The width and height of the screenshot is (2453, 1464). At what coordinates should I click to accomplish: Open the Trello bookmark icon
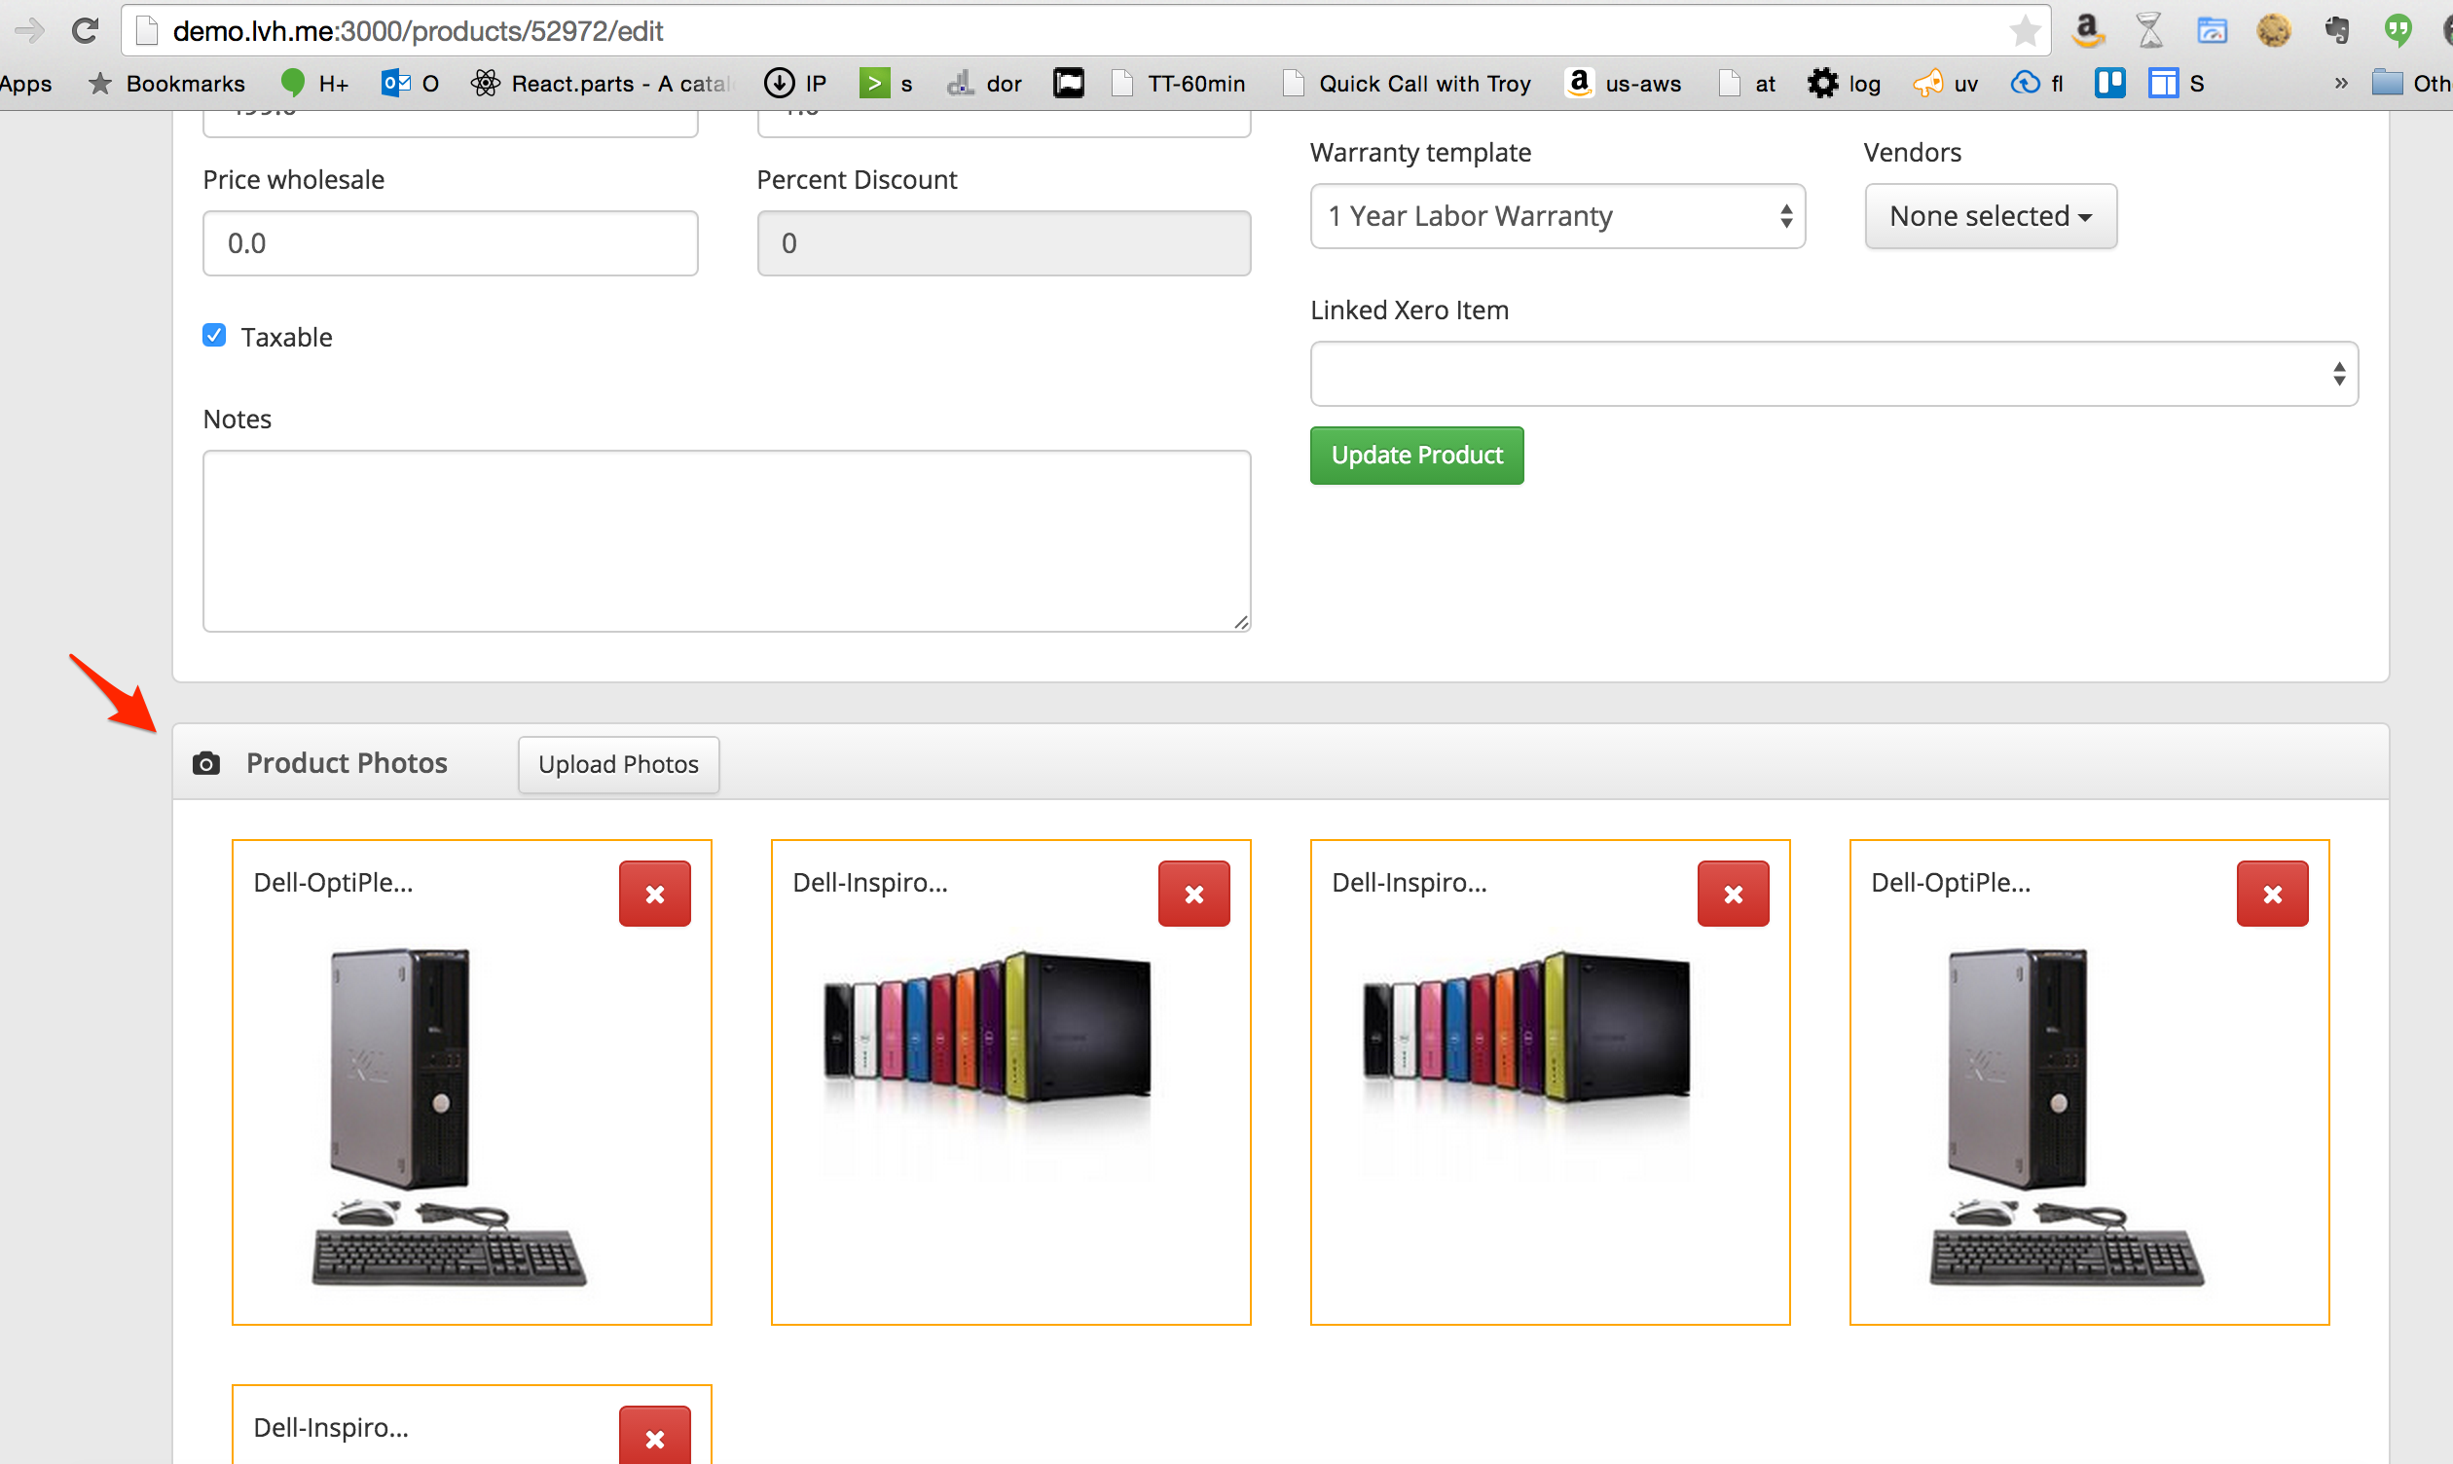coord(2108,84)
